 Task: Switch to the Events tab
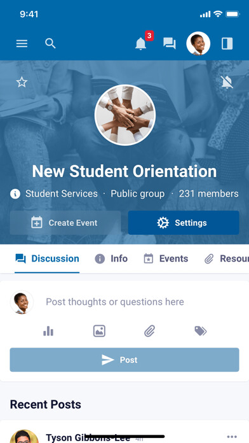166,258
